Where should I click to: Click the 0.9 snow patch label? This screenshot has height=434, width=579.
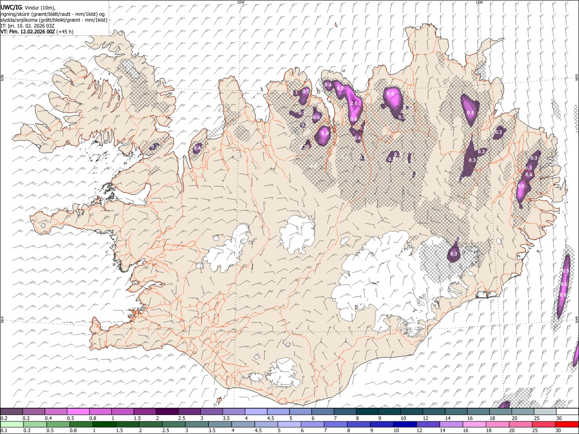click(324, 133)
